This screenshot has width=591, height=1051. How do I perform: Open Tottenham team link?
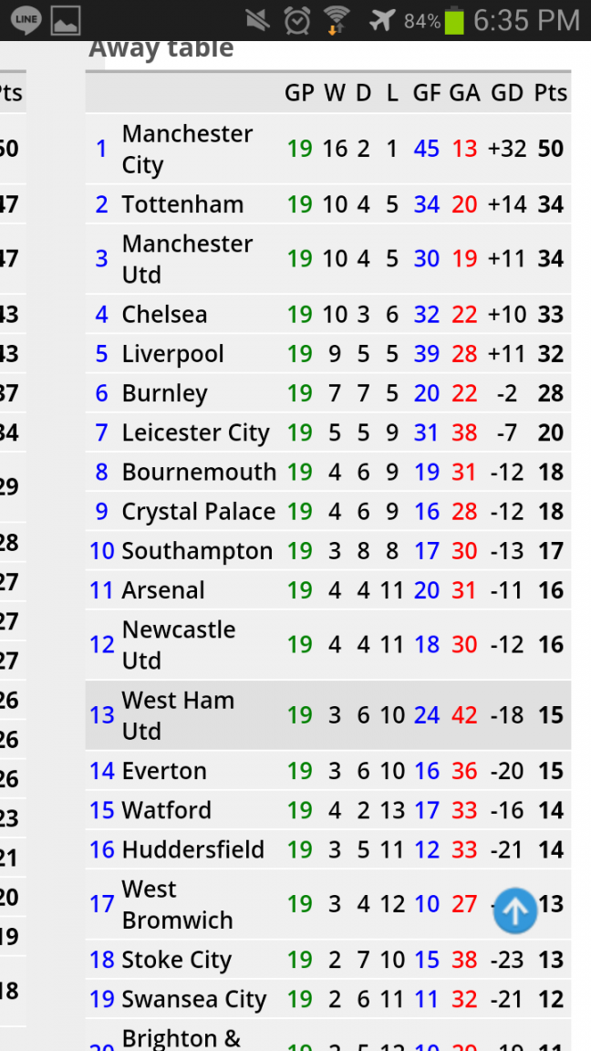182,204
